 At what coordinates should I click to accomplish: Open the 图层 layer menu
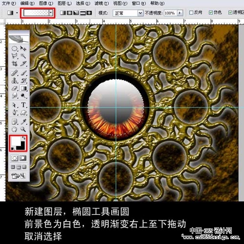coord(64,3)
